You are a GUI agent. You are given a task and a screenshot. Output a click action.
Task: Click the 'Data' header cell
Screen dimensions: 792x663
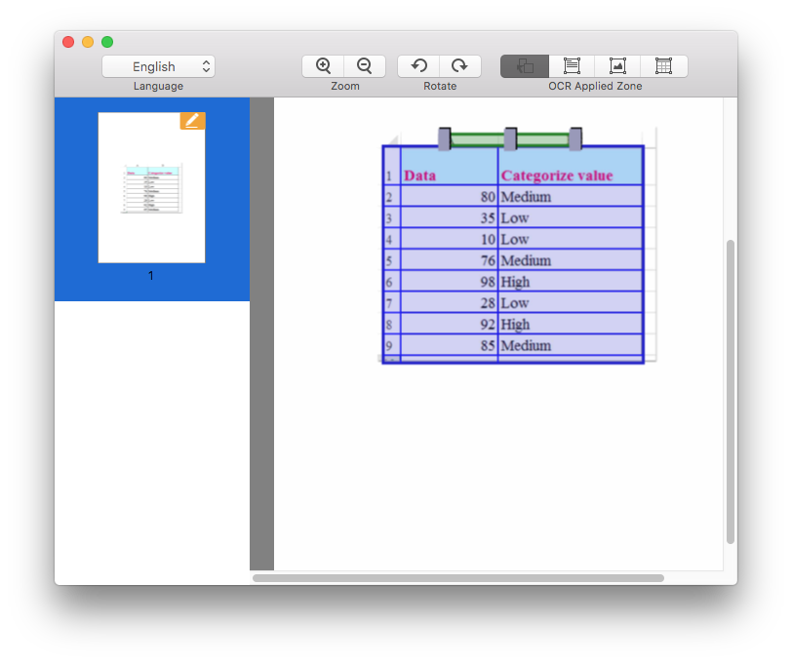(x=449, y=175)
